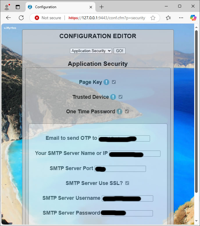Open the Application Security dropdown
200x226 pixels.
point(91,51)
